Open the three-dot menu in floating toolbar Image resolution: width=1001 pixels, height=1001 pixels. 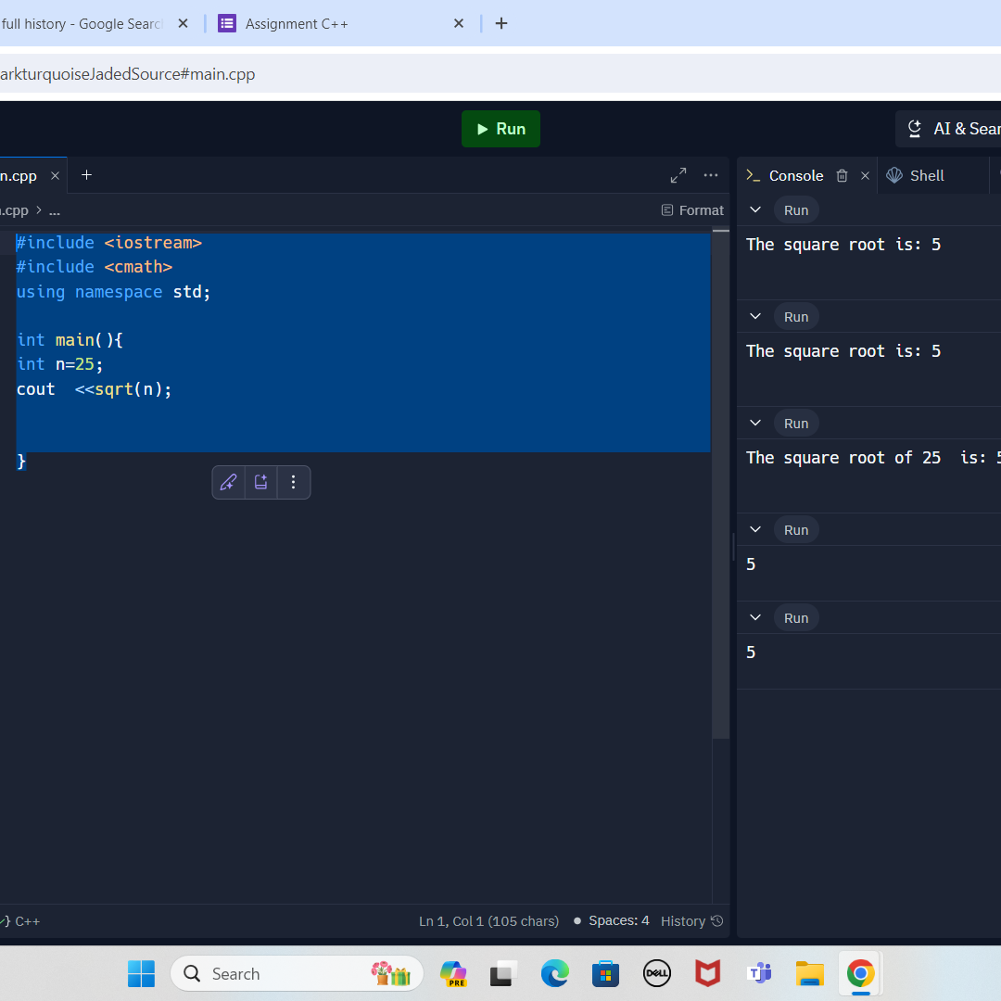293,482
